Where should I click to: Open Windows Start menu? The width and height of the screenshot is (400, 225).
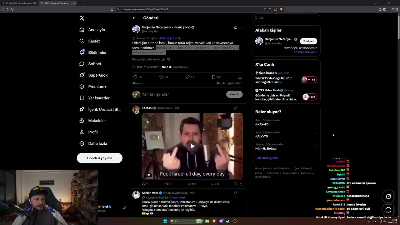pyautogui.click(x=165, y=221)
